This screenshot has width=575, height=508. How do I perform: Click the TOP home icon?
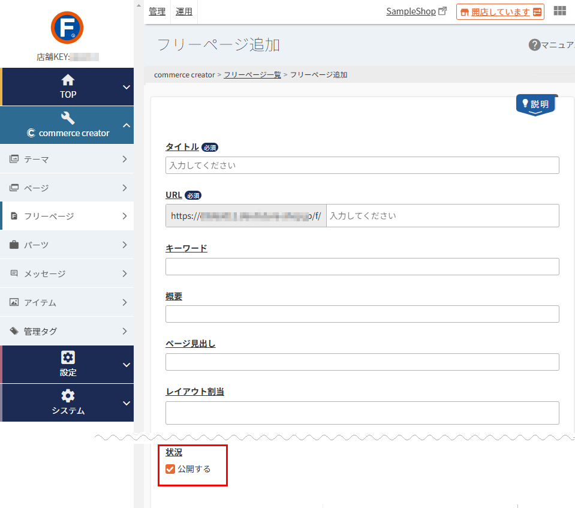tap(68, 80)
